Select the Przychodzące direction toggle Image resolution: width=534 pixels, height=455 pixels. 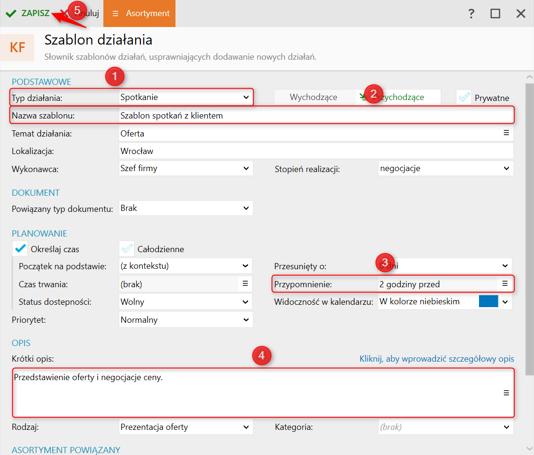[x=398, y=97]
